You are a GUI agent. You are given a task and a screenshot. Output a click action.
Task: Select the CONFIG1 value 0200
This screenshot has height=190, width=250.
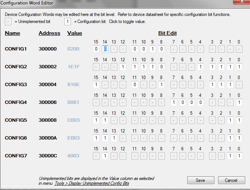click(x=73, y=49)
